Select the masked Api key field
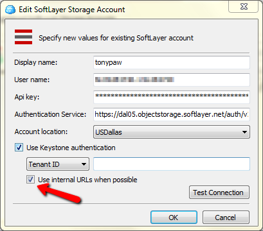The width and height of the screenshot is (263, 231). click(x=172, y=97)
